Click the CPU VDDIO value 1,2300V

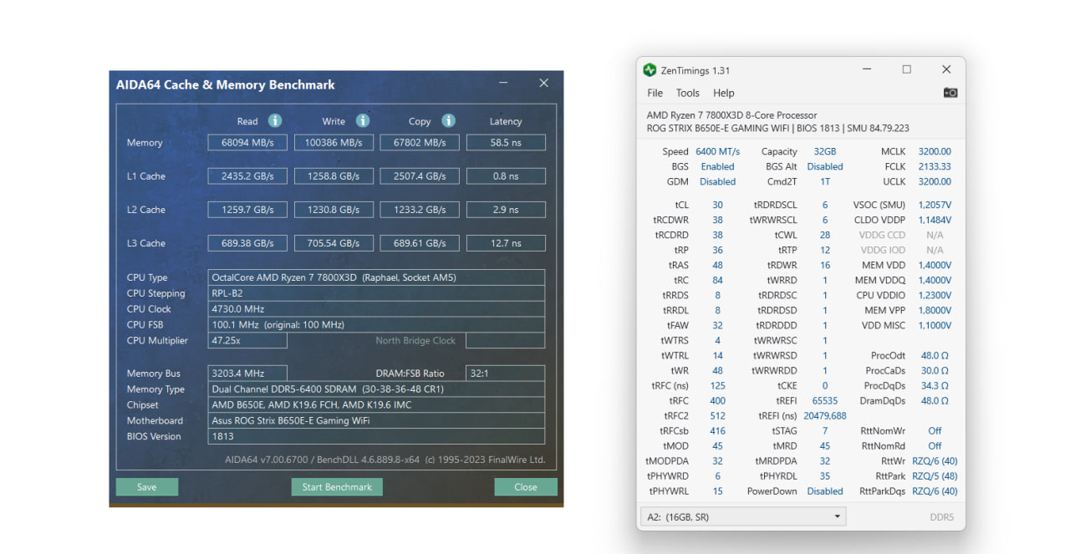click(x=935, y=296)
